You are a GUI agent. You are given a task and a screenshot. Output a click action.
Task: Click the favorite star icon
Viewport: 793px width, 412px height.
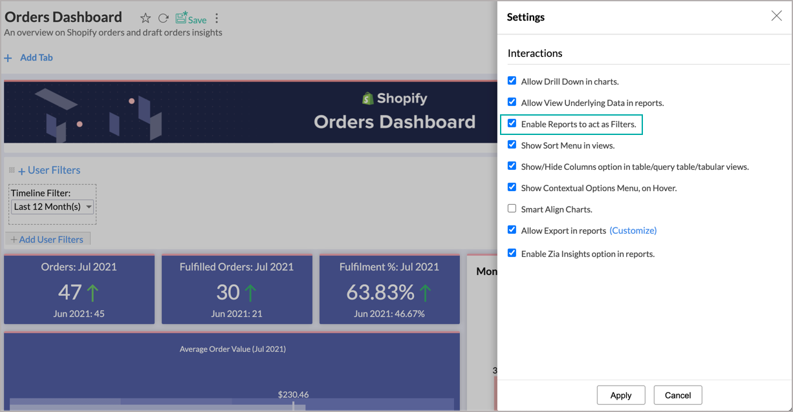tap(146, 18)
